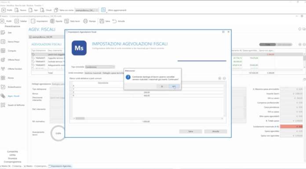This screenshot has height=169, width=306.
Task: Click the plus icon above the background agevolazioni table
Action: 300,44
